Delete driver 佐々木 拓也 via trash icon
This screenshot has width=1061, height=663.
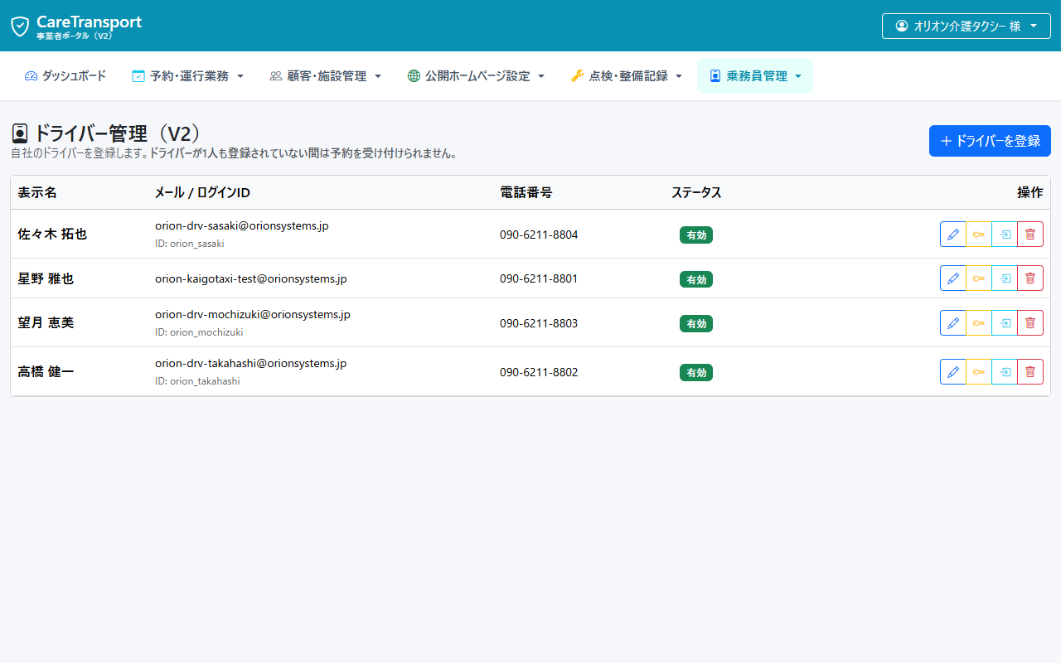click(x=1030, y=235)
